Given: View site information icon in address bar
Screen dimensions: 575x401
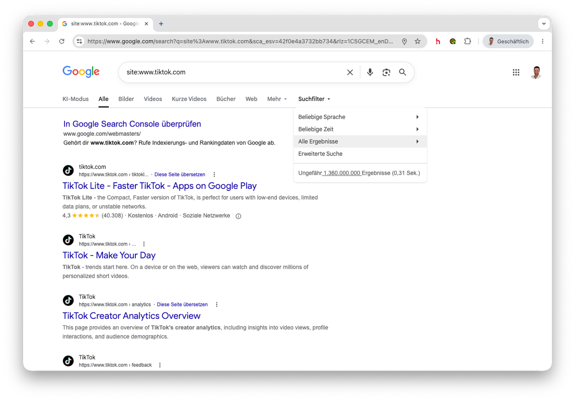Looking at the screenshot, I should coord(79,41).
